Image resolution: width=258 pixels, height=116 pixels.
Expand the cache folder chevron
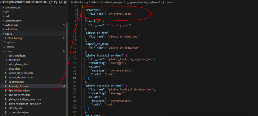pos(3,34)
